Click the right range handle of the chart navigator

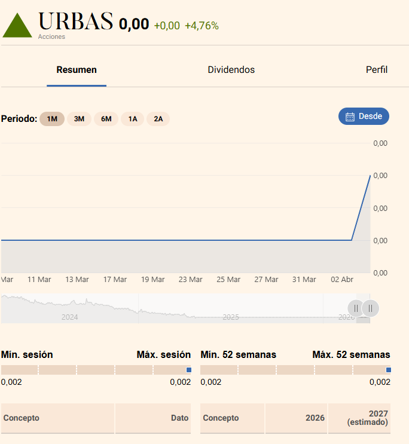pyautogui.click(x=370, y=308)
